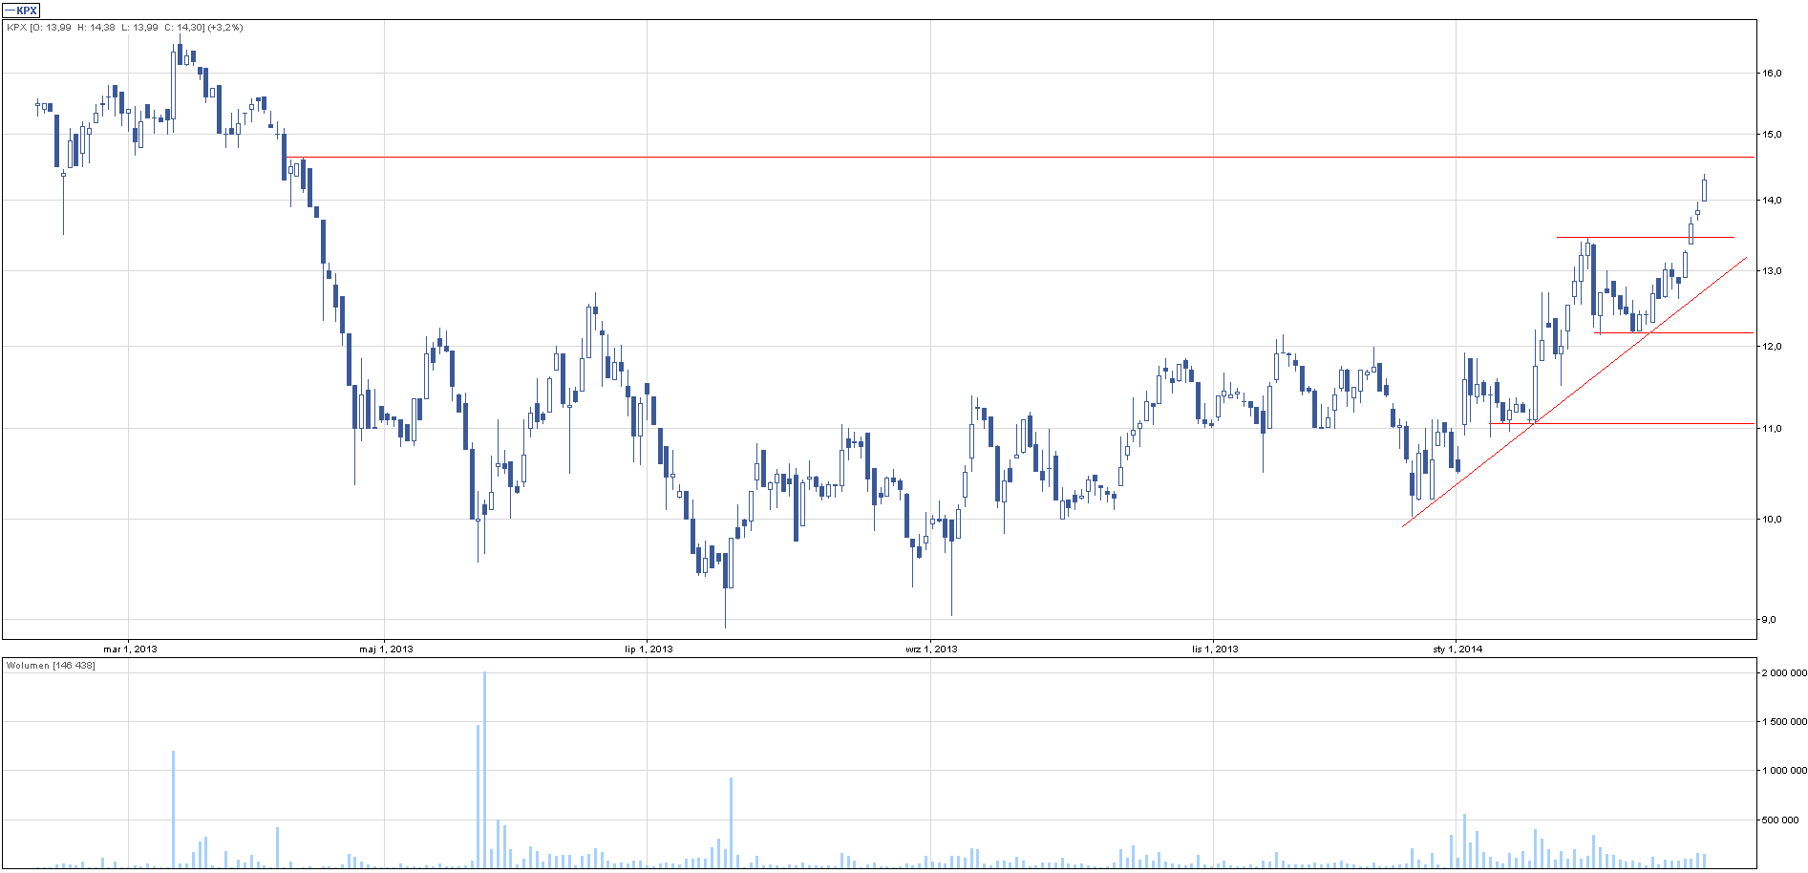
Task: Click the 15,0 price axis label
Action: 1772,135
